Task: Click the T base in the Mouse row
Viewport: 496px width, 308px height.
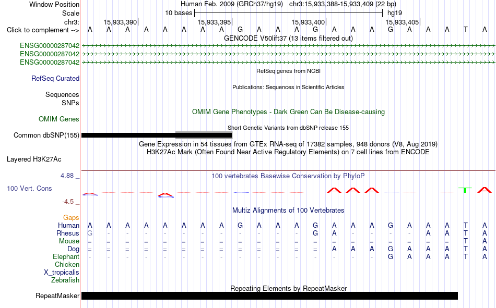Action: coord(466,241)
